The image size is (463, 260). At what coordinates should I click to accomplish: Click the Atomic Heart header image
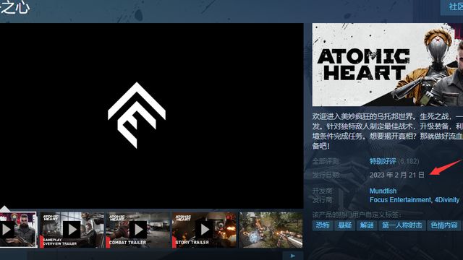click(388, 64)
